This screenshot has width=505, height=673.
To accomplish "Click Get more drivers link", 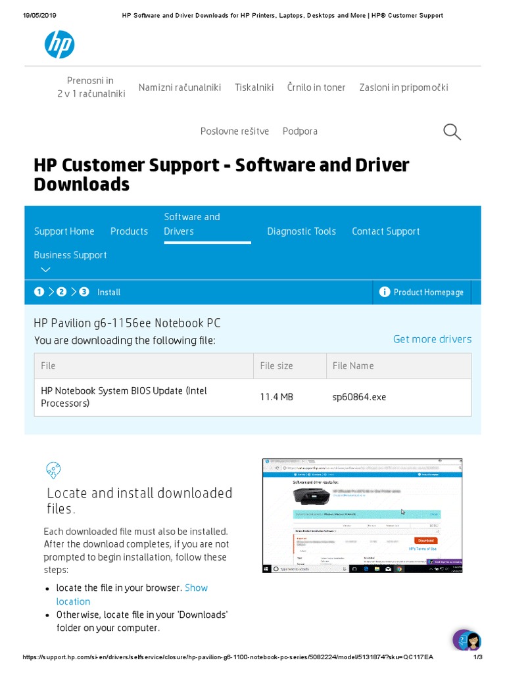I will (432, 339).
